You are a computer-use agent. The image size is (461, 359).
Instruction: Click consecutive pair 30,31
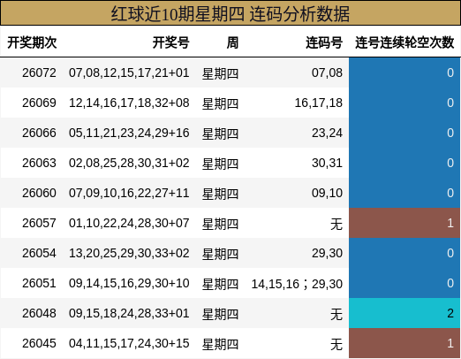click(327, 163)
